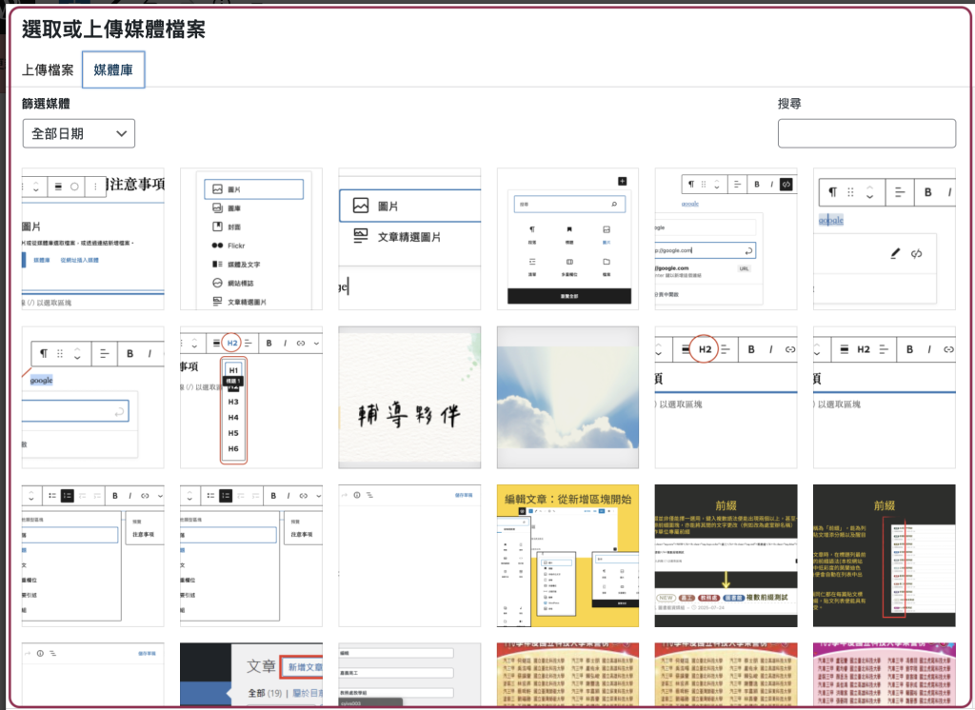Select thumbnail showing 注意事項 heading and 圖片 block

coord(92,239)
